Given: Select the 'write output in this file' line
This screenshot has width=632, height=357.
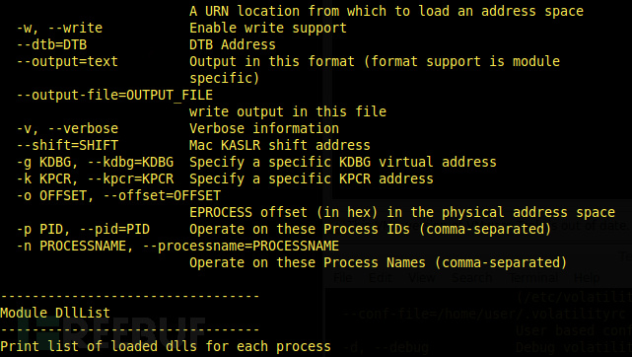Looking at the screenshot, I should [x=288, y=111].
